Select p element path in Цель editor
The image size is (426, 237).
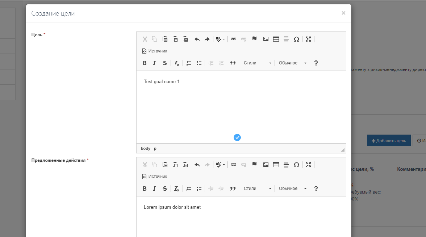click(x=155, y=148)
